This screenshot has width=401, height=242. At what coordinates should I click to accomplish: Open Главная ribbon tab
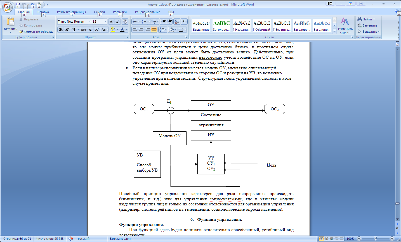coord(24,12)
